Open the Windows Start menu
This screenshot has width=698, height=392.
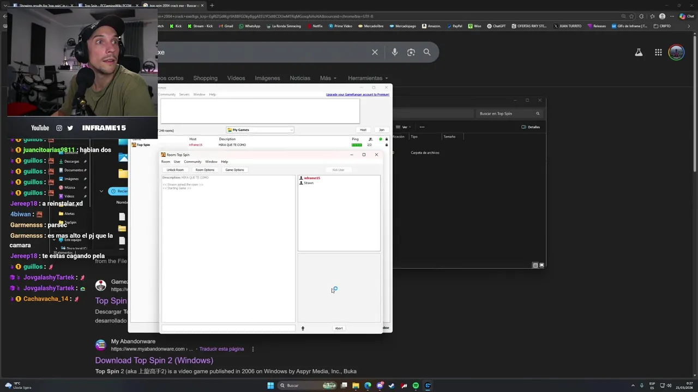point(270,385)
